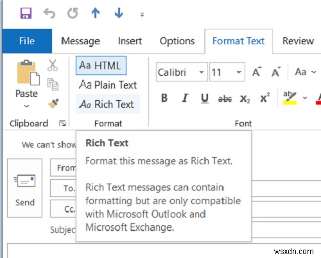Click the Send button
This screenshot has height=258, width=321.
pos(25,188)
